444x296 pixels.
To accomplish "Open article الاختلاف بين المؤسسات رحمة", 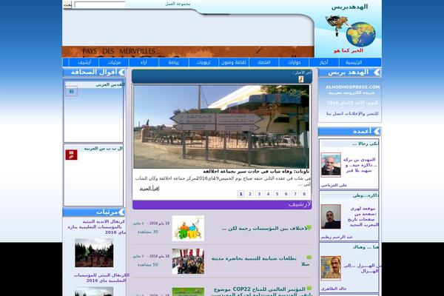I will click(x=264, y=229).
